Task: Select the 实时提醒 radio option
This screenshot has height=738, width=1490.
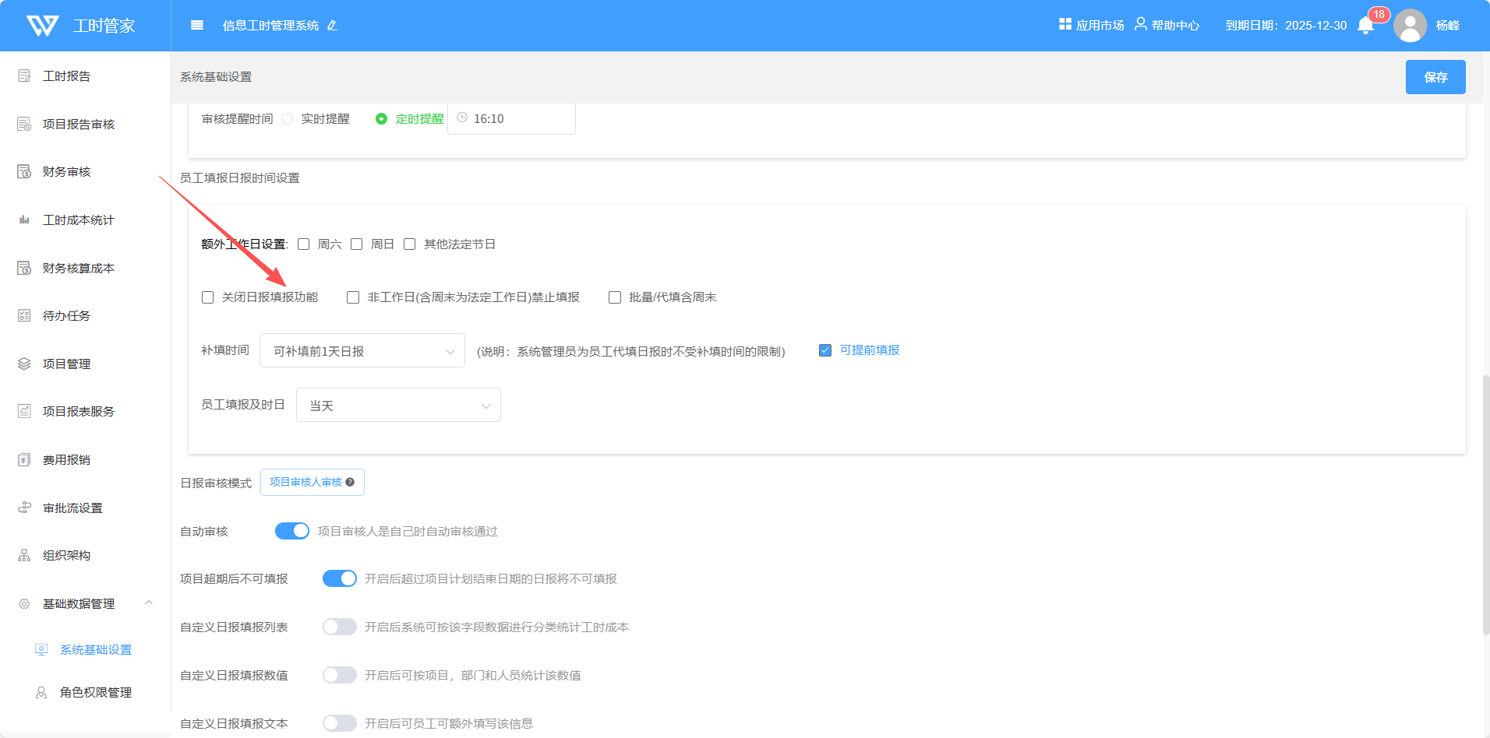Action: click(x=288, y=119)
